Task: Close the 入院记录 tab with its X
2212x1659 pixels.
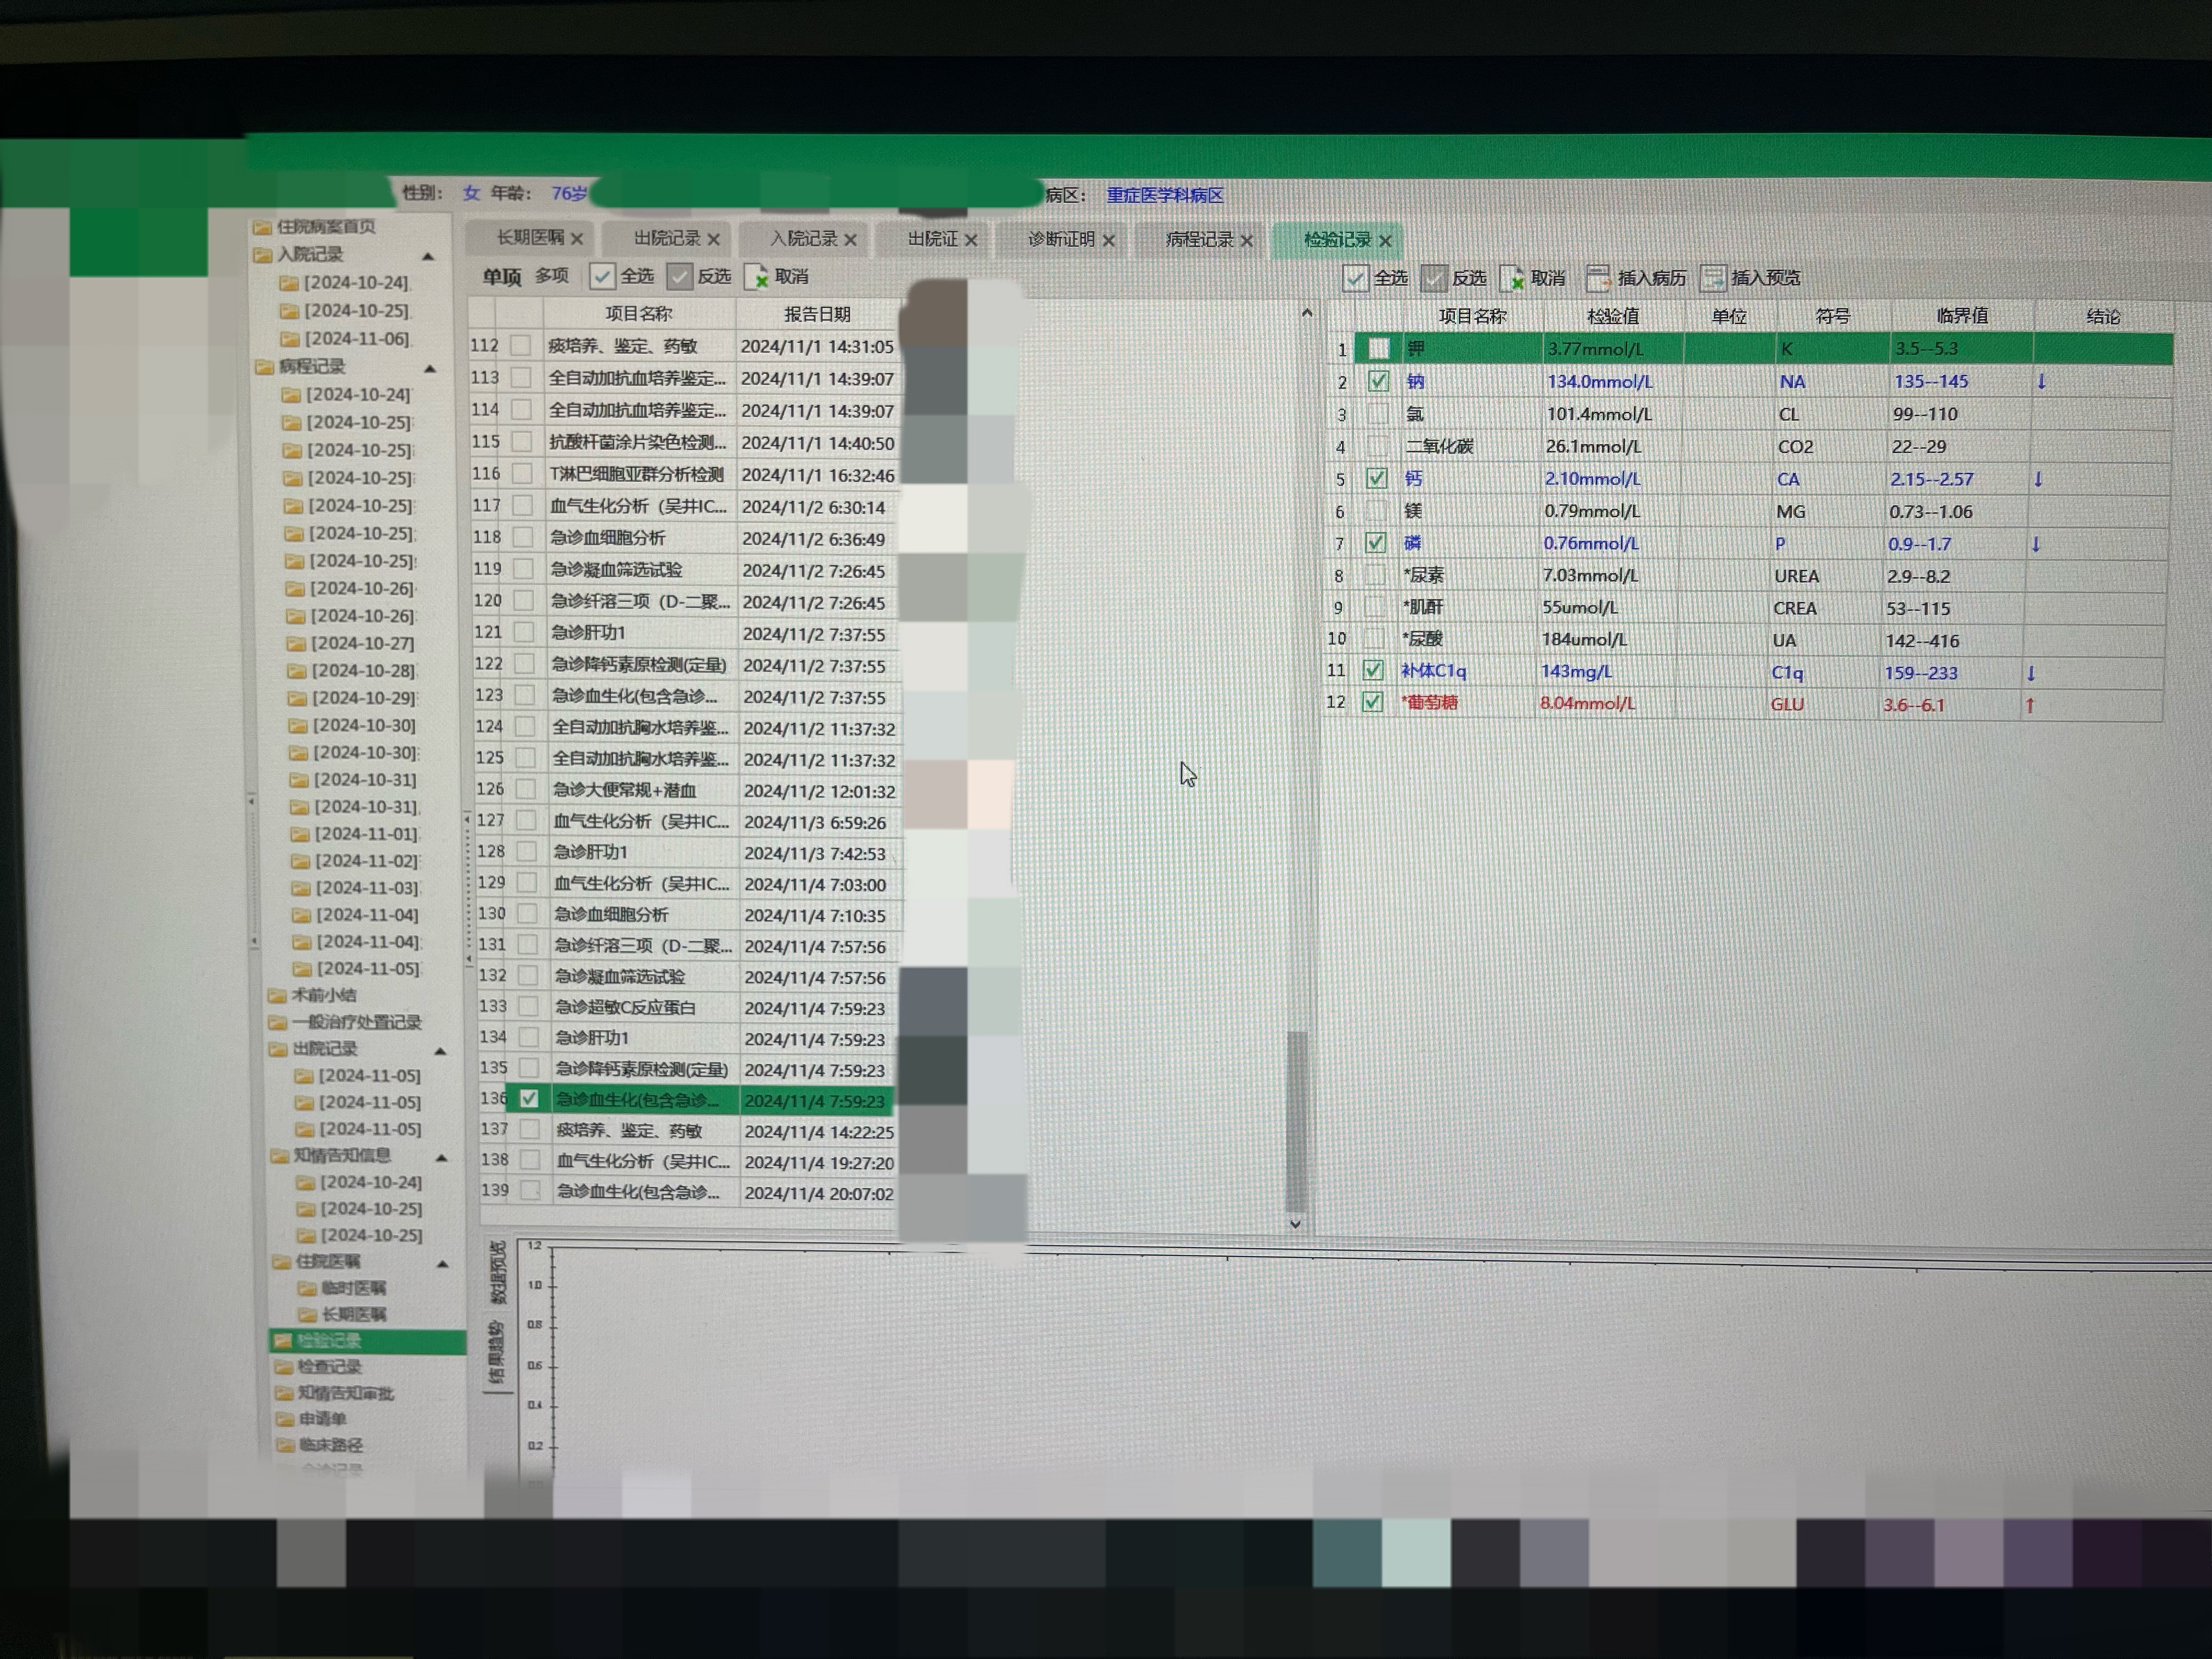Action: (x=850, y=240)
